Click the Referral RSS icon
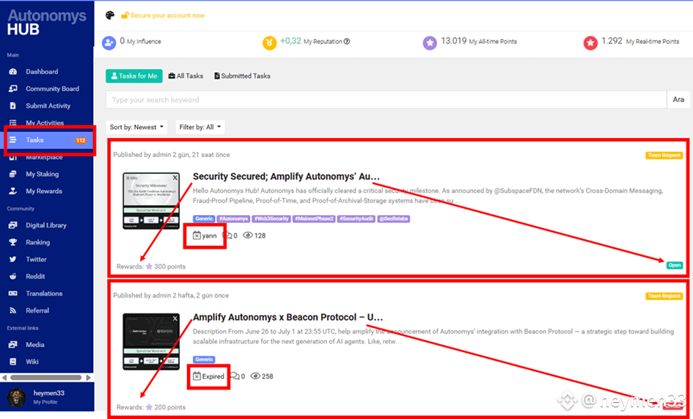Screen dimensions: 693x419 click(12, 310)
